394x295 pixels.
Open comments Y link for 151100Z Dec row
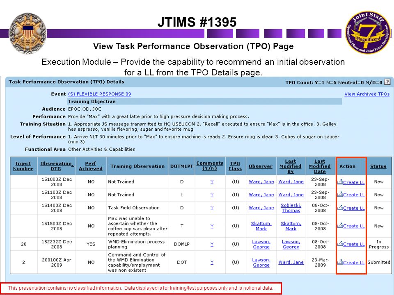point(212,195)
